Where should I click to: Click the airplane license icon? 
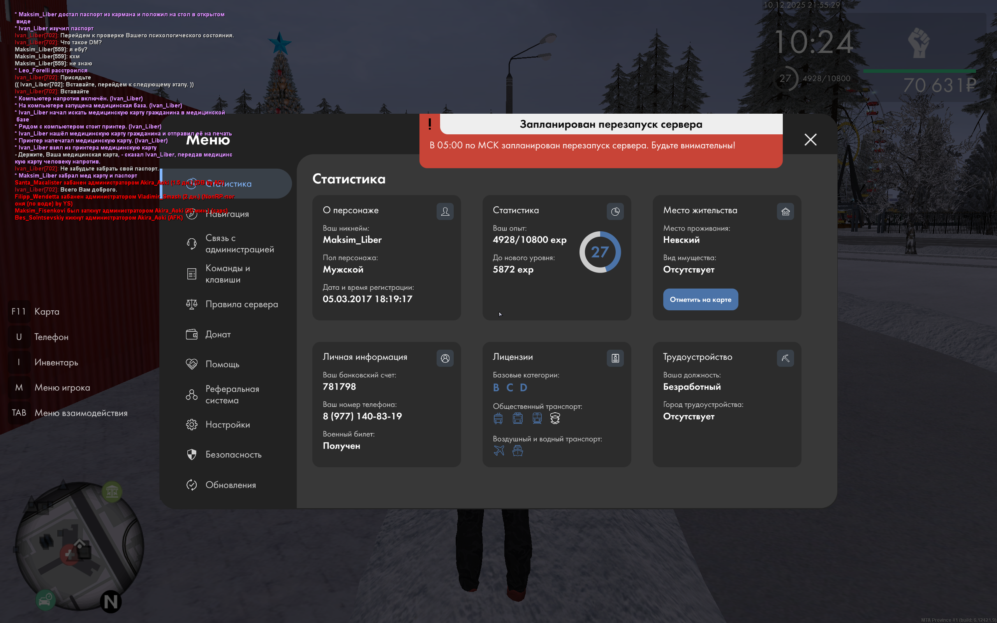click(x=499, y=451)
